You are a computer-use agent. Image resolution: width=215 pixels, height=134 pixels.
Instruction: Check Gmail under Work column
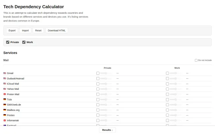167,73
